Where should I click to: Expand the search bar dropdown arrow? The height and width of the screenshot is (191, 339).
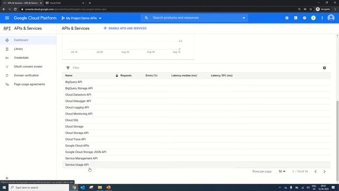pyautogui.click(x=244, y=18)
